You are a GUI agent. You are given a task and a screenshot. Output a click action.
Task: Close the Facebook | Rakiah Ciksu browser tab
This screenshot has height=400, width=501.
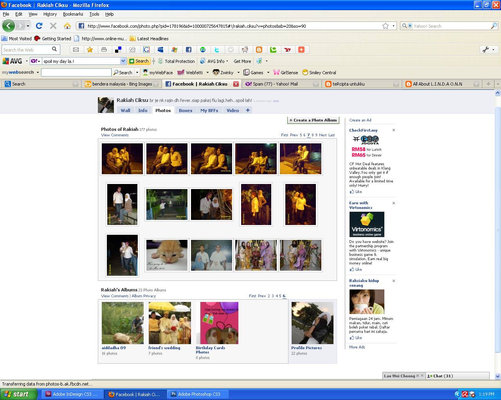point(236,84)
